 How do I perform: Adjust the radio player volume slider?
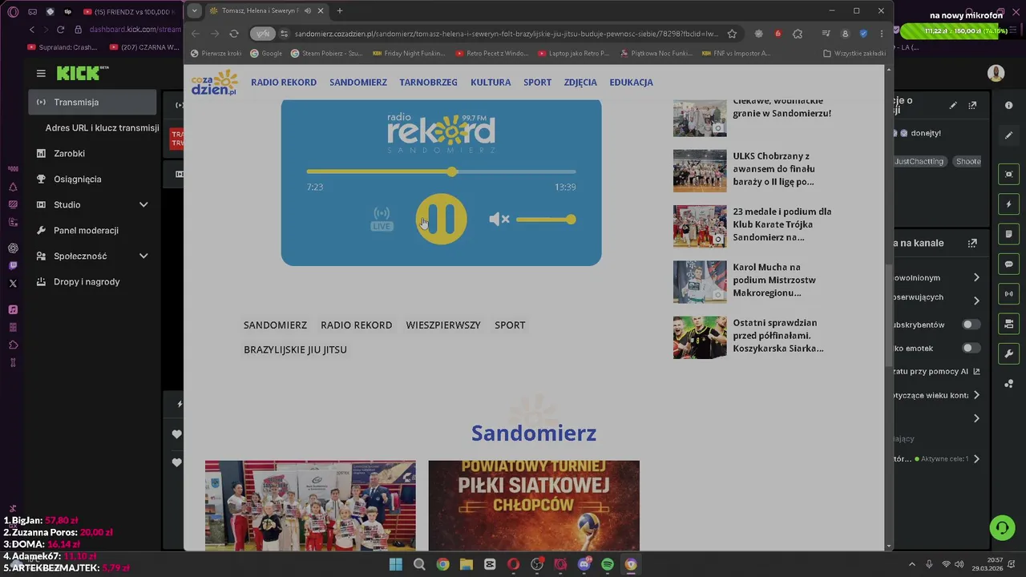pyautogui.click(x=546, y=219)
